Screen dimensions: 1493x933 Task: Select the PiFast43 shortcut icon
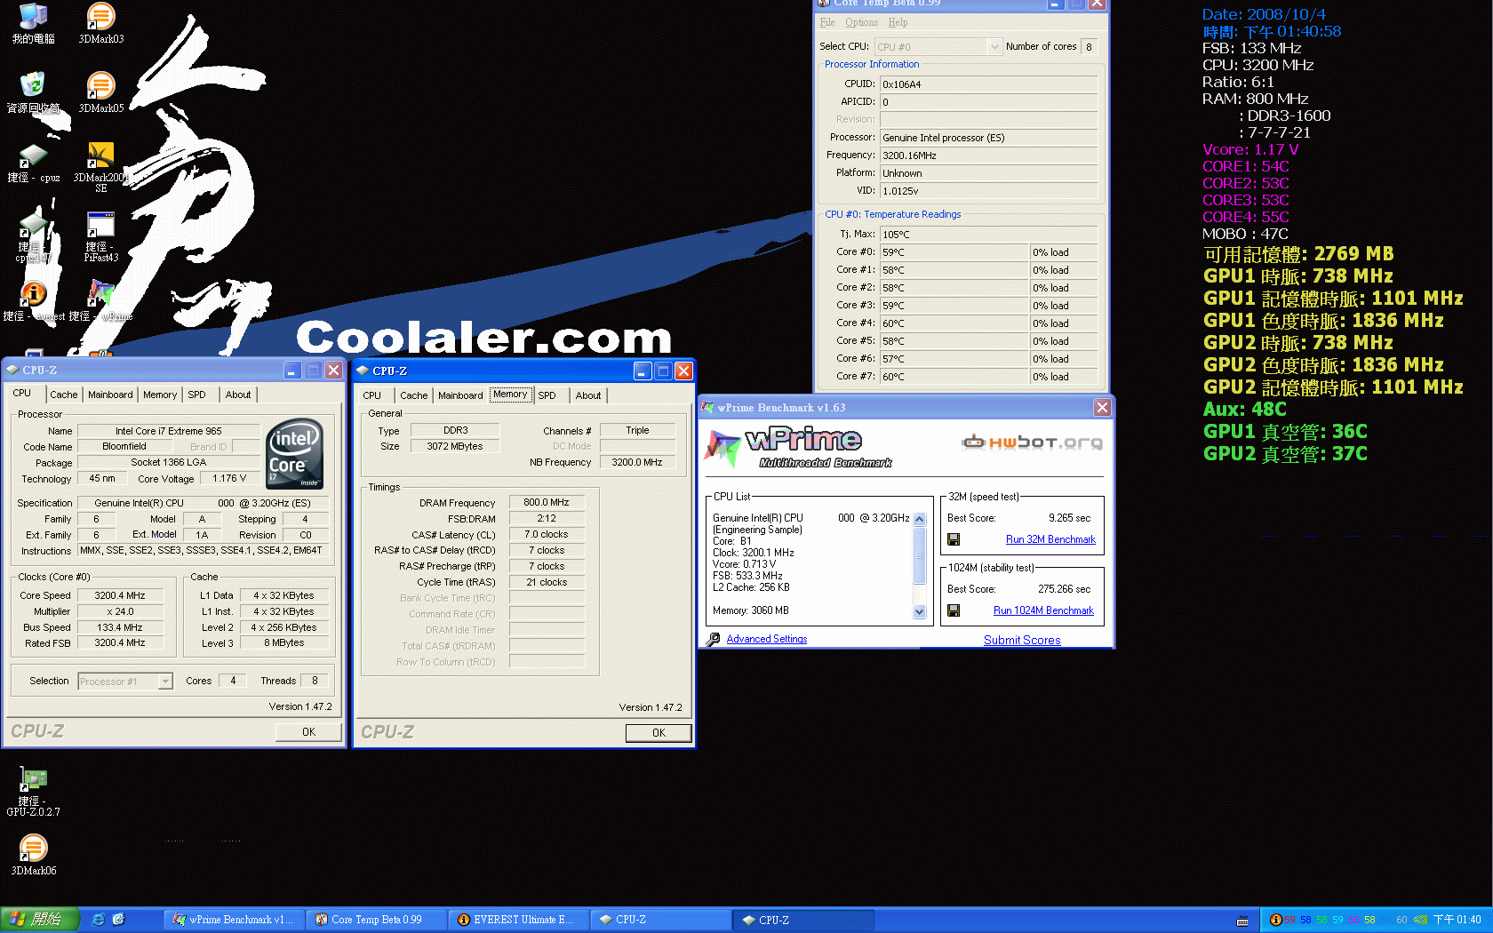click(100, 236)
